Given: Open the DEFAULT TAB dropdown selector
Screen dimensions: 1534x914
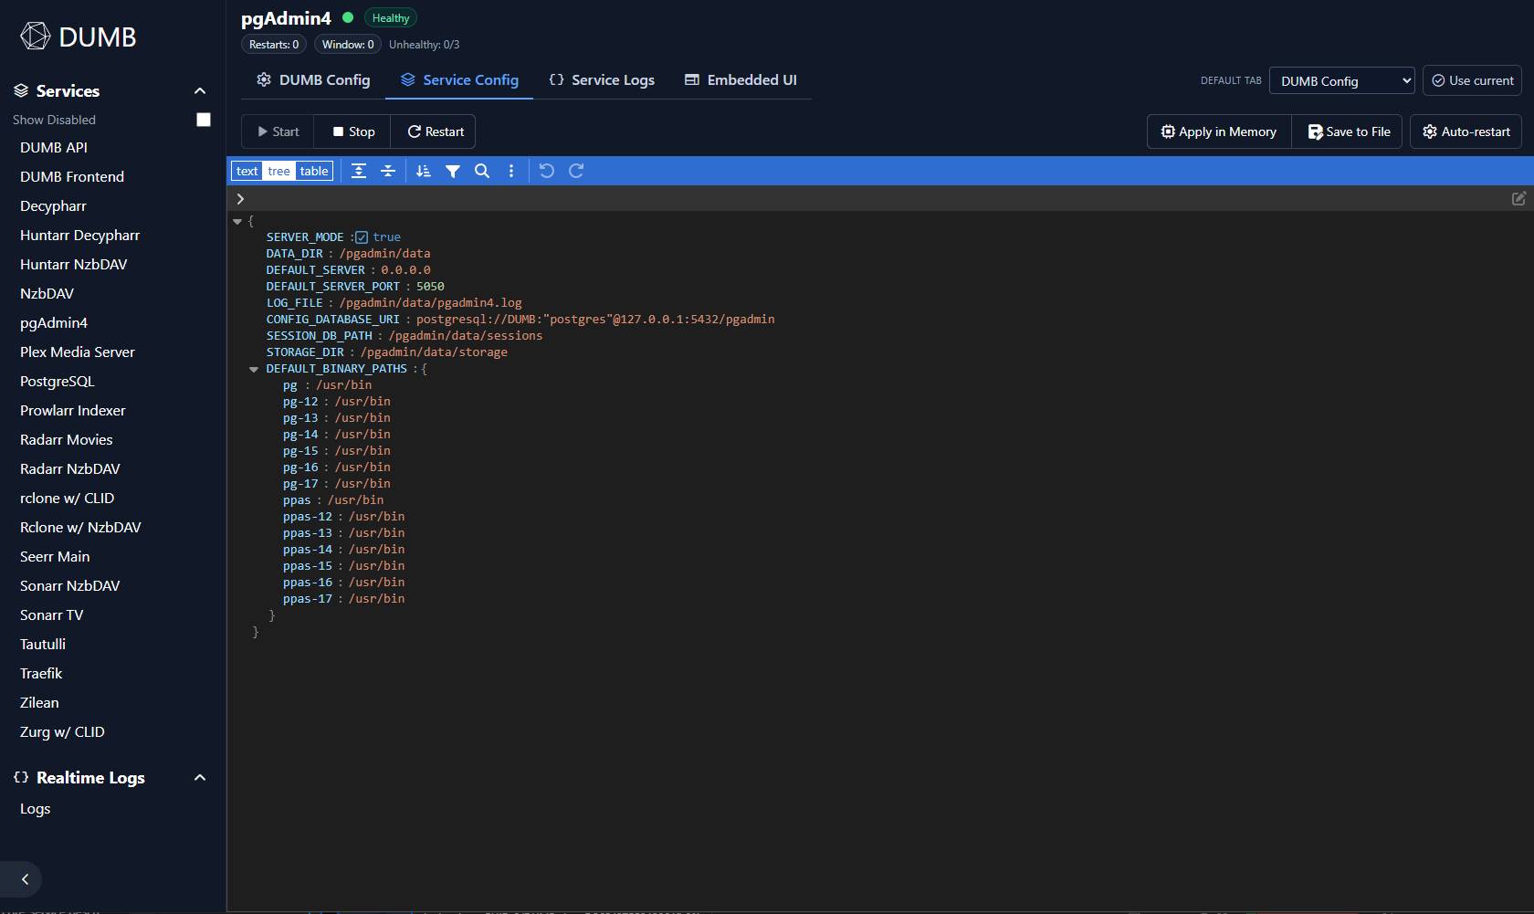Looking at the screenshot, I should (1341, 80).
